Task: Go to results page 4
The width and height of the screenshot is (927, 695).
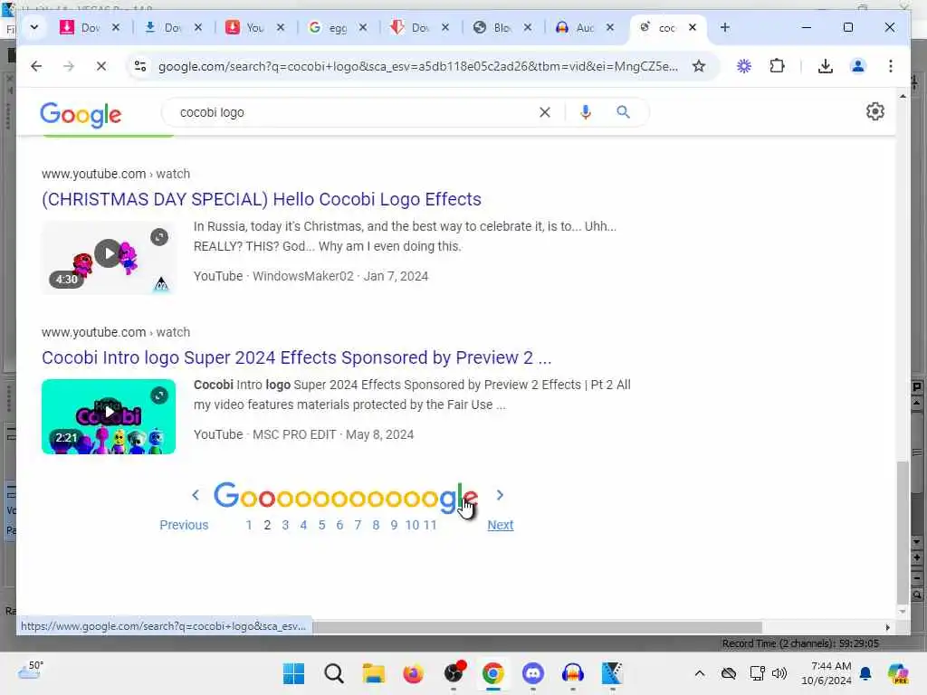Action: pos(303,525)
